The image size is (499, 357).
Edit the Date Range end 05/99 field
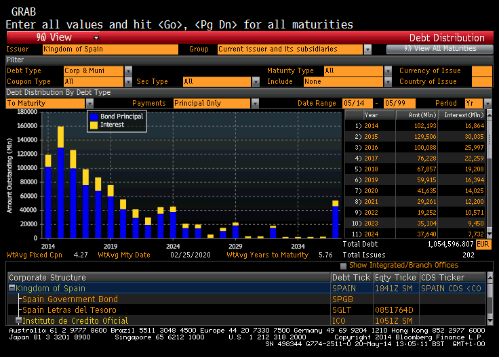[x=399, y=104]
